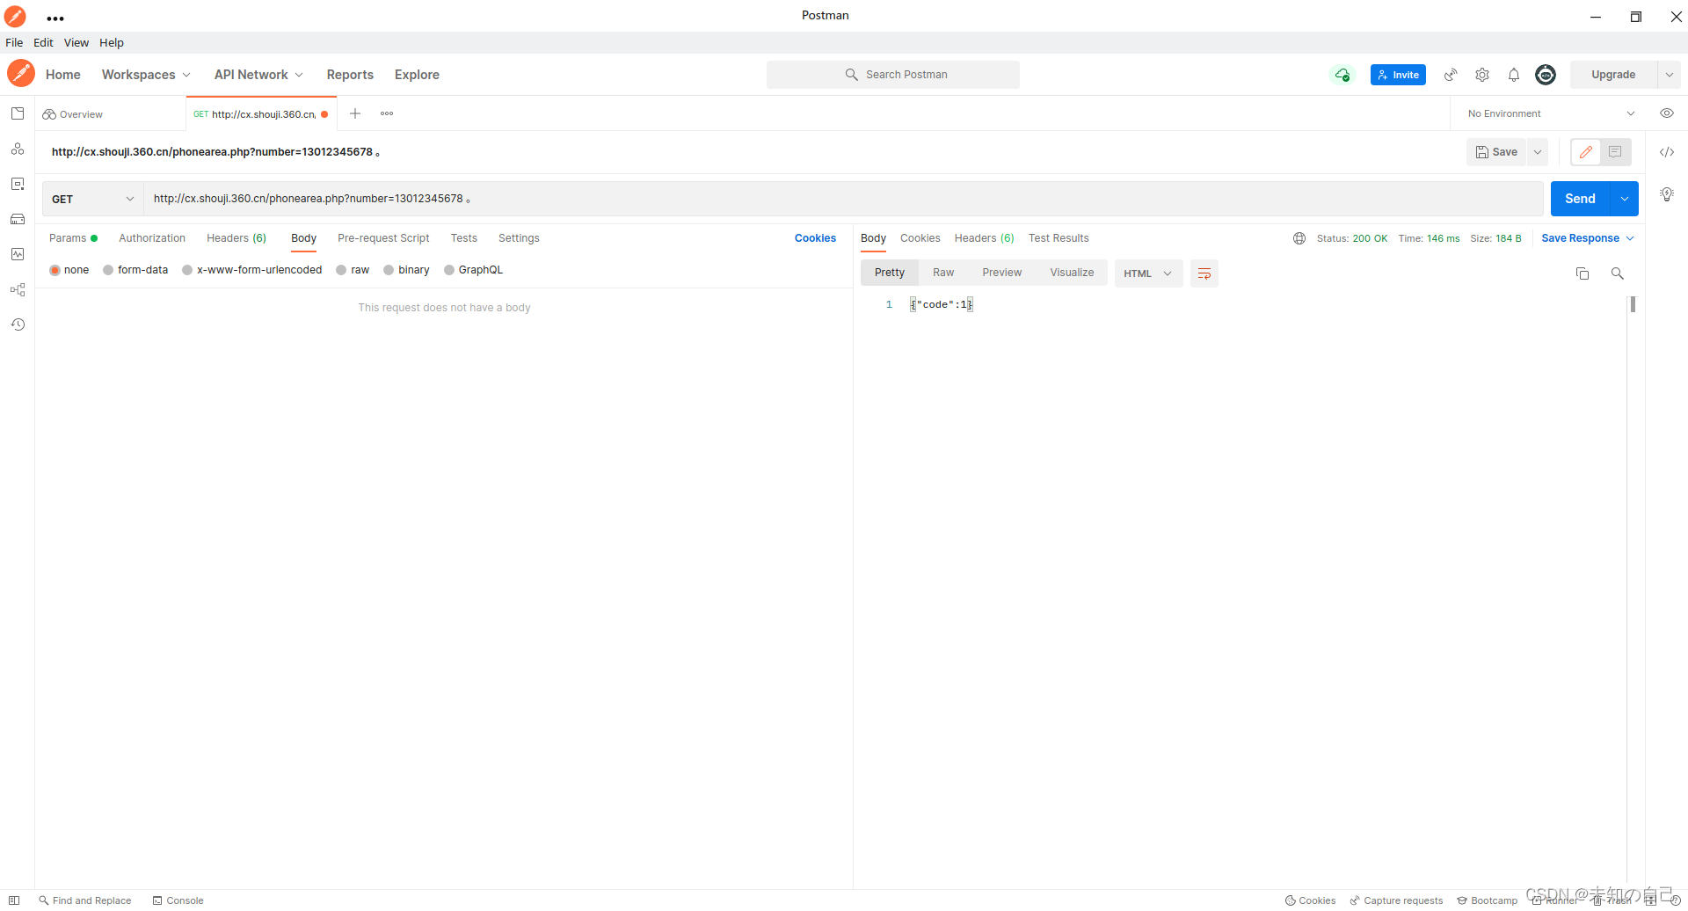Open the View menu
This screenshot has width=1688, height=911.
76,42
